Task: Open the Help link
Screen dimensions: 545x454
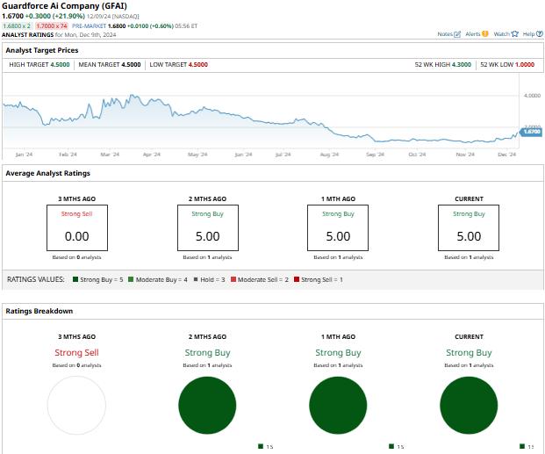Action: pyautogui.click(x=528, y=34)
